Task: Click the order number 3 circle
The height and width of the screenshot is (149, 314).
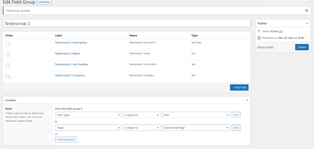Action: pos(8,66)
